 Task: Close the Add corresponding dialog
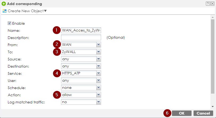[x=212, y=4]
